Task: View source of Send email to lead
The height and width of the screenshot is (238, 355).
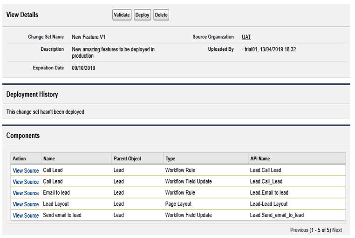Action: 26,216
